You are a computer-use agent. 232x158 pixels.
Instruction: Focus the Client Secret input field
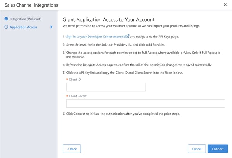[146, 104]
